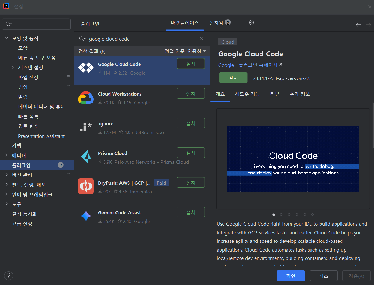Click the green 설치 button in details pane

click(x=233, y=78)
